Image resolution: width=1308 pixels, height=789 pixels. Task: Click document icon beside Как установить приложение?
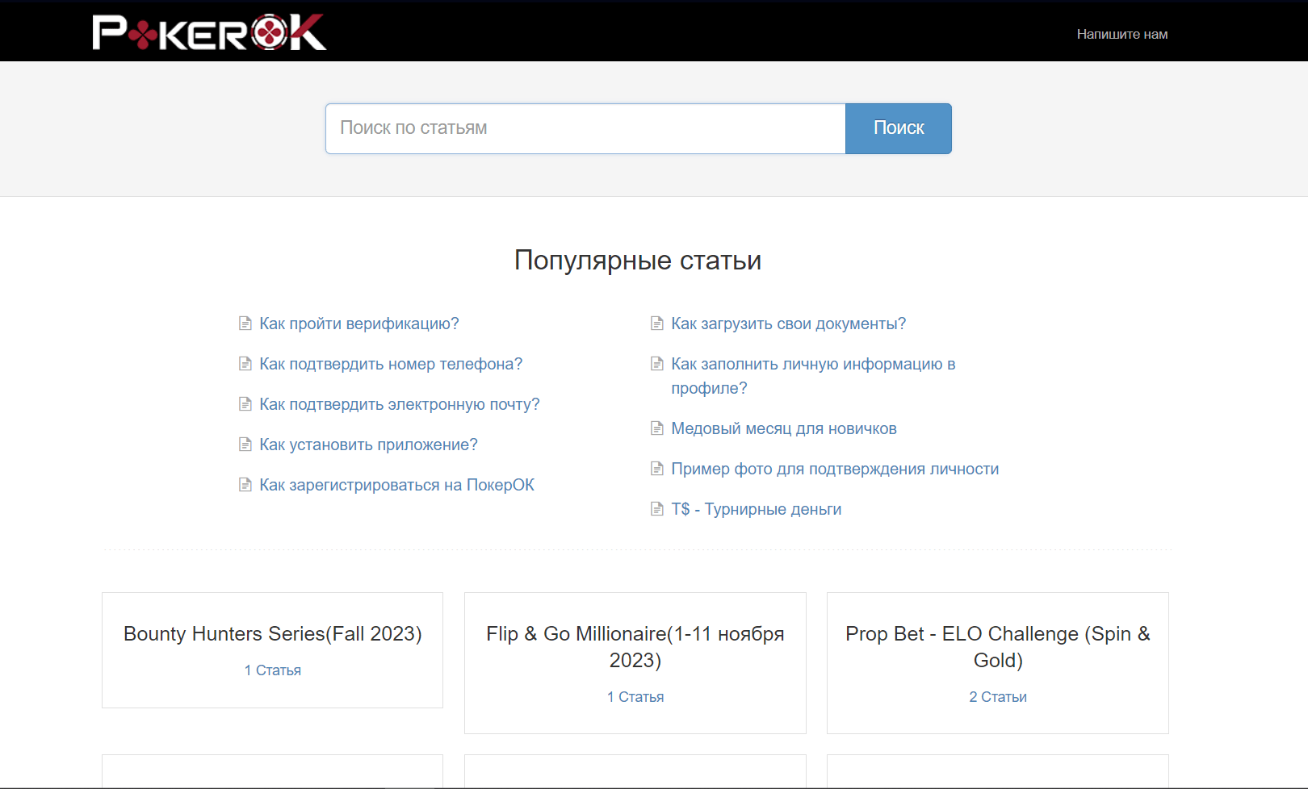click(x=245, y=445)
